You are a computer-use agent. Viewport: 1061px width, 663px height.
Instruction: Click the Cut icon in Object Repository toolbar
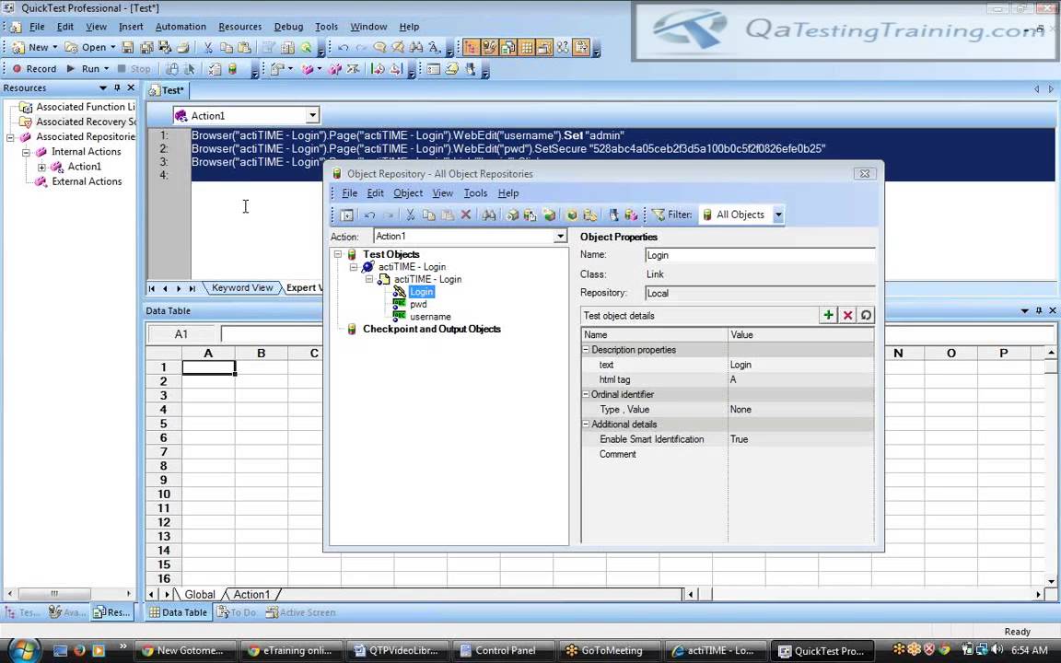[x=410, y=215]
